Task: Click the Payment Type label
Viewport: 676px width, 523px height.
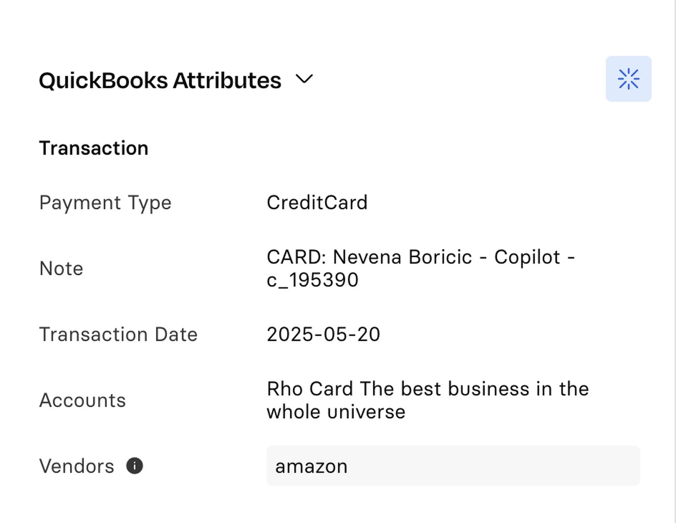Action: click(105, 203)
